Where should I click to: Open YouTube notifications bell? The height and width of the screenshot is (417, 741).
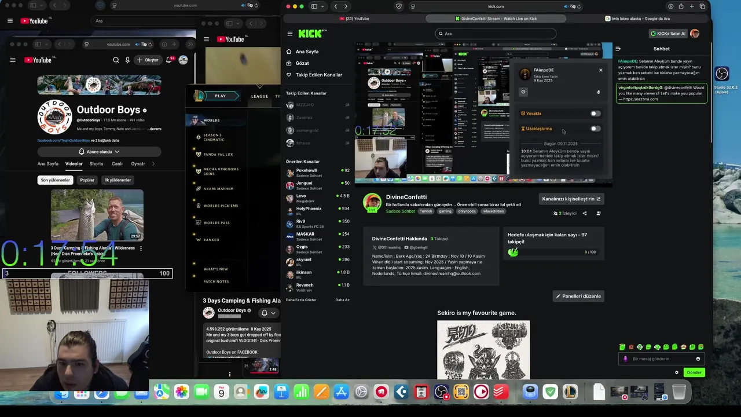[170, 60]
